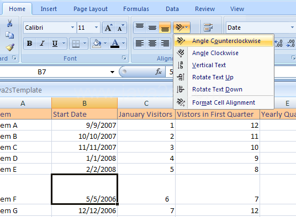
Task: Open the font size dropdown arrow
Action: (x=97, y=28)
